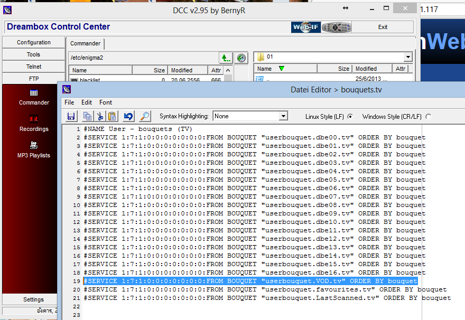The height and width of the screenshot is (320, 465).
Task: Open the Font menu in editor
Action: (106, 102)
